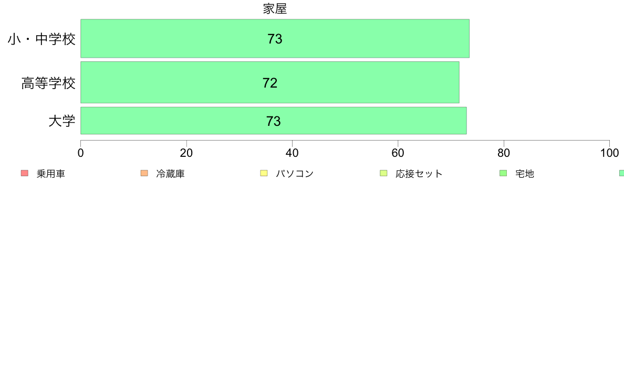Click the yellow パソコン legend swatch
Viewport: 624px width, 386px height.
(264, 173)
